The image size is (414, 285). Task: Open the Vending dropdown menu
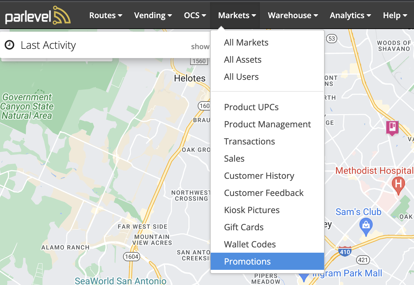click(x=153, y=15)
